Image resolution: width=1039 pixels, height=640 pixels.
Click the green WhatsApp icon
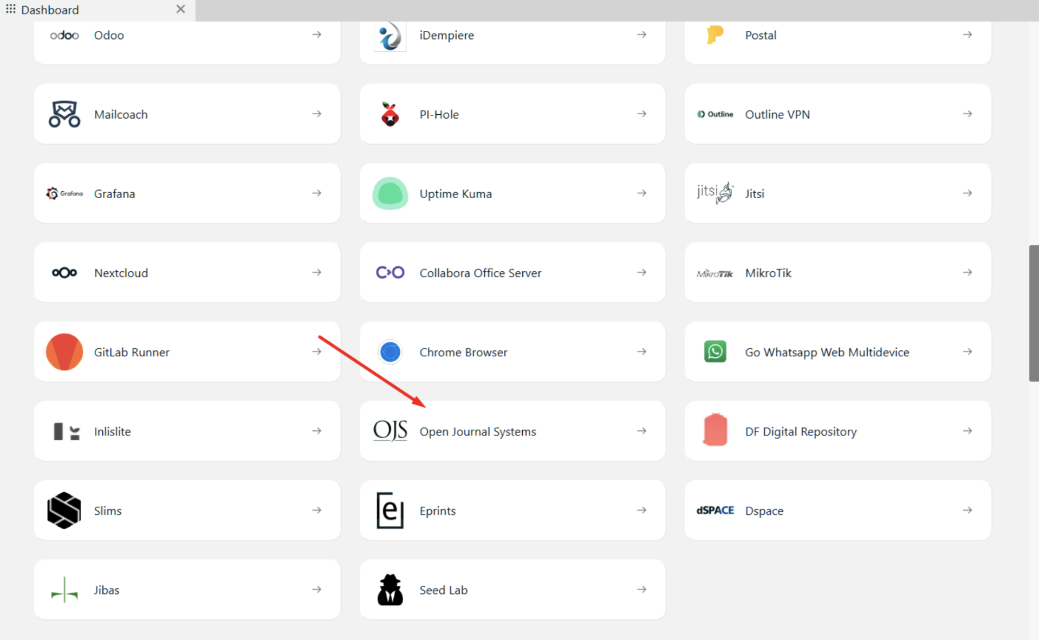coord(715,352)
